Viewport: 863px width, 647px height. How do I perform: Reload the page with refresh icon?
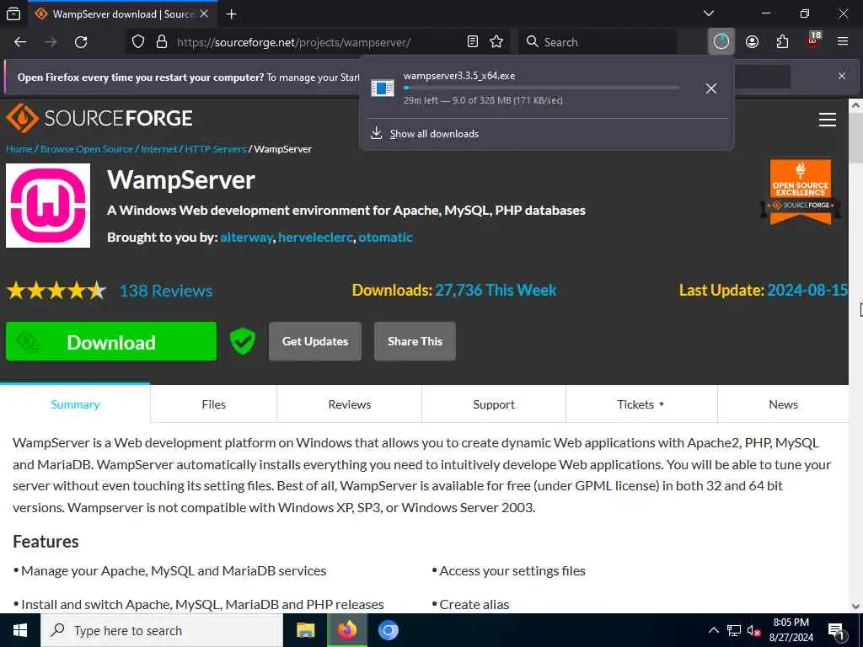[81, 42]
